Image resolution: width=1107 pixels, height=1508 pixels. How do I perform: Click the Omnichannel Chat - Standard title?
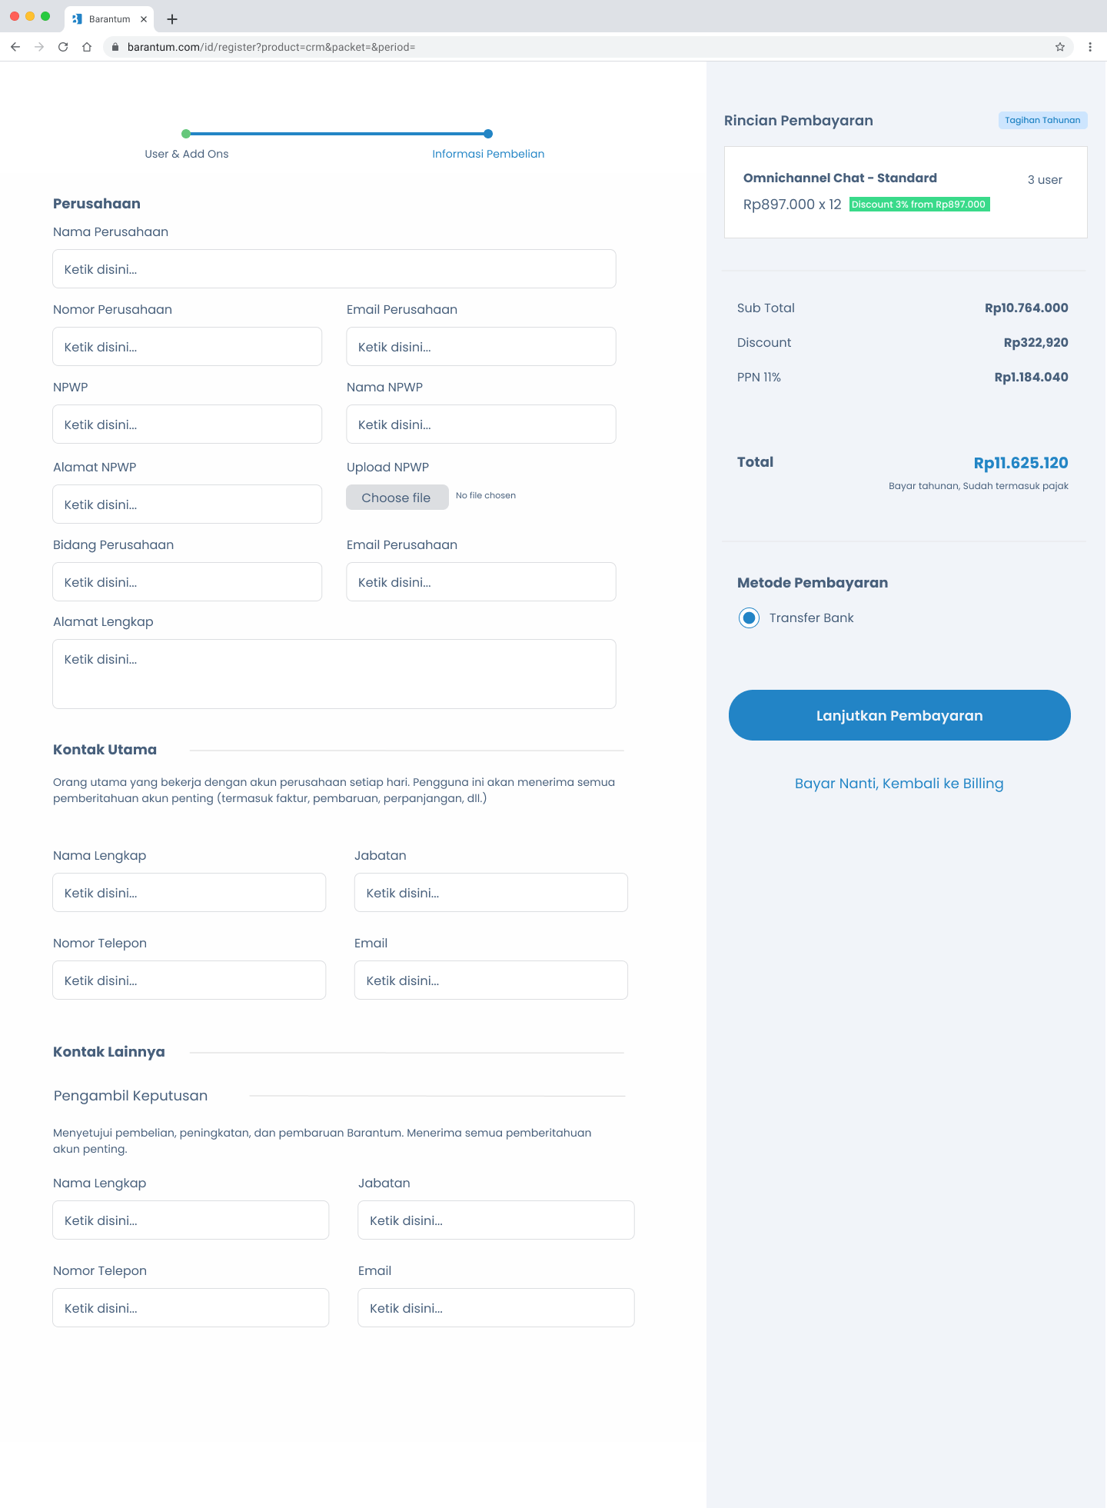pos(840,178)
